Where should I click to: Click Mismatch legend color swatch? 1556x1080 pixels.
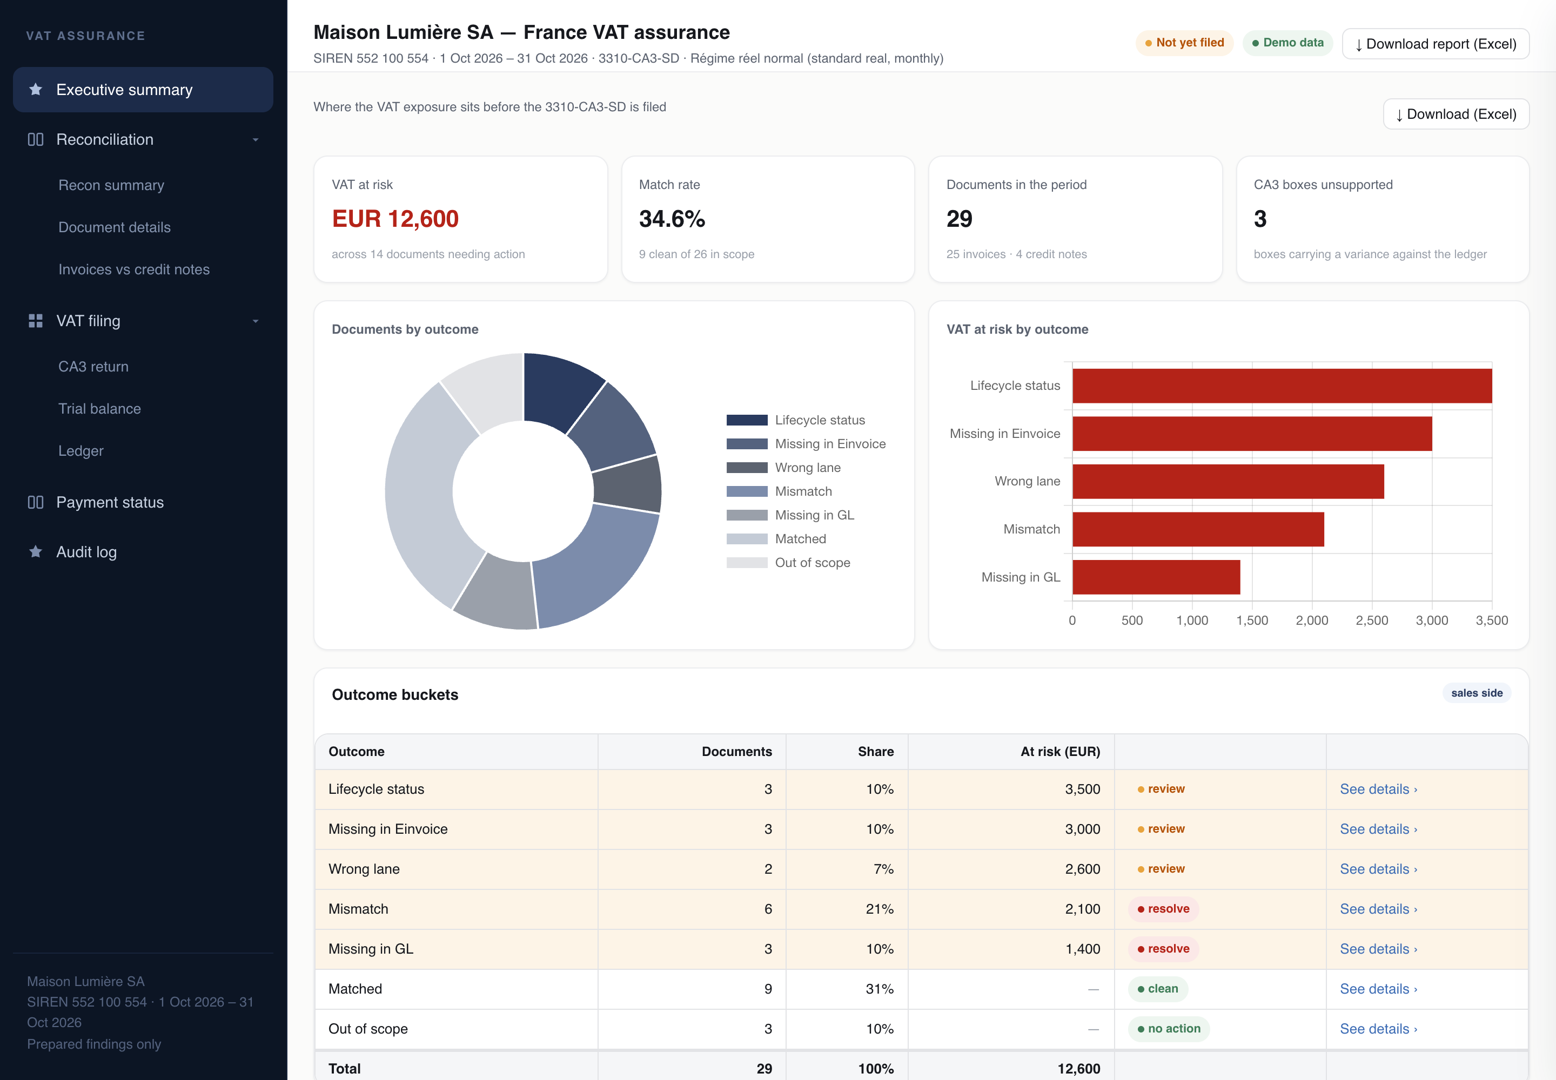tap(747, 491)
